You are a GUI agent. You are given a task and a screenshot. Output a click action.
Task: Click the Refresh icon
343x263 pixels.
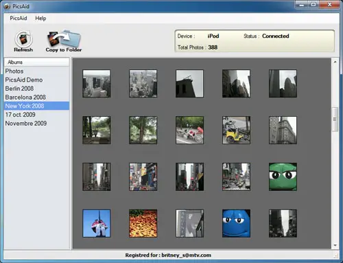point(23,39)
